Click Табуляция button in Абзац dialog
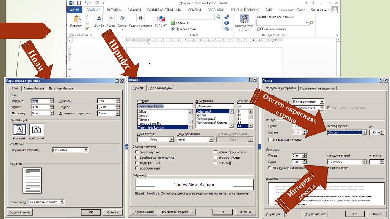390x219 pixels. pos(273,214)
